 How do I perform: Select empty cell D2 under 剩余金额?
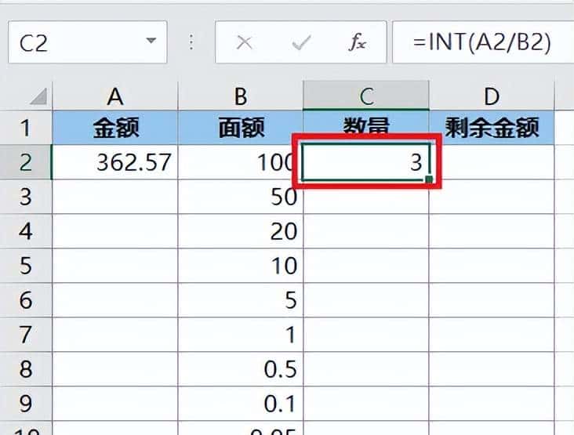click(492, 162)
